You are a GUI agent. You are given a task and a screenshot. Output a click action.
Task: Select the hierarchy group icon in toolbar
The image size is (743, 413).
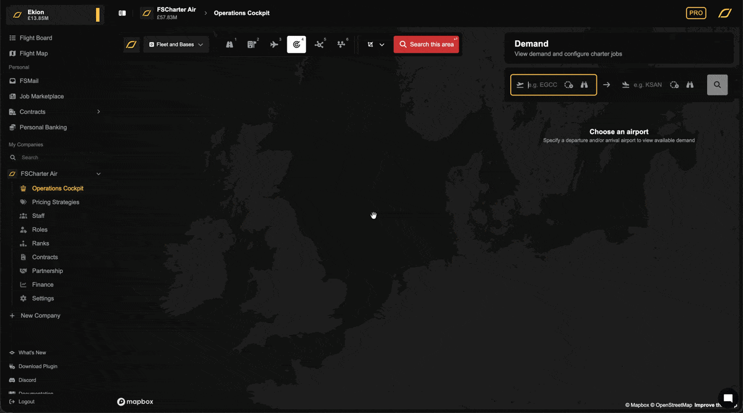341,45
